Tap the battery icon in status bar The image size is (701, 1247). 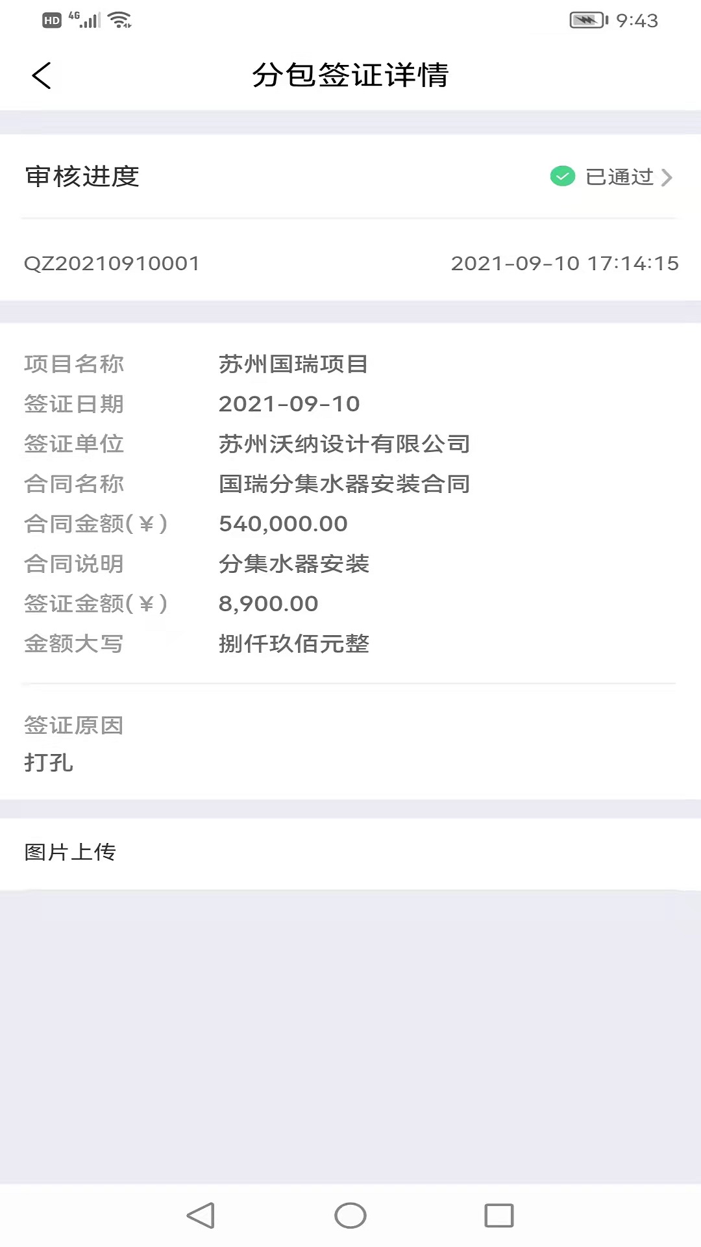pyautogui.click(x=588, y=21)
